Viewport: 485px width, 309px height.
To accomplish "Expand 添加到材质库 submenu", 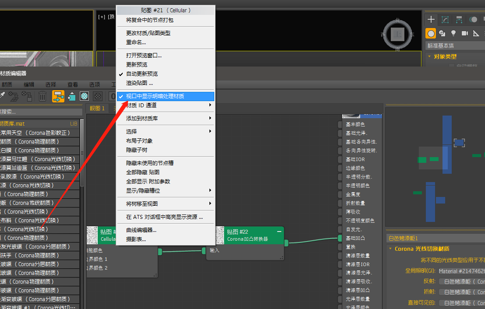I will [166, 118].
